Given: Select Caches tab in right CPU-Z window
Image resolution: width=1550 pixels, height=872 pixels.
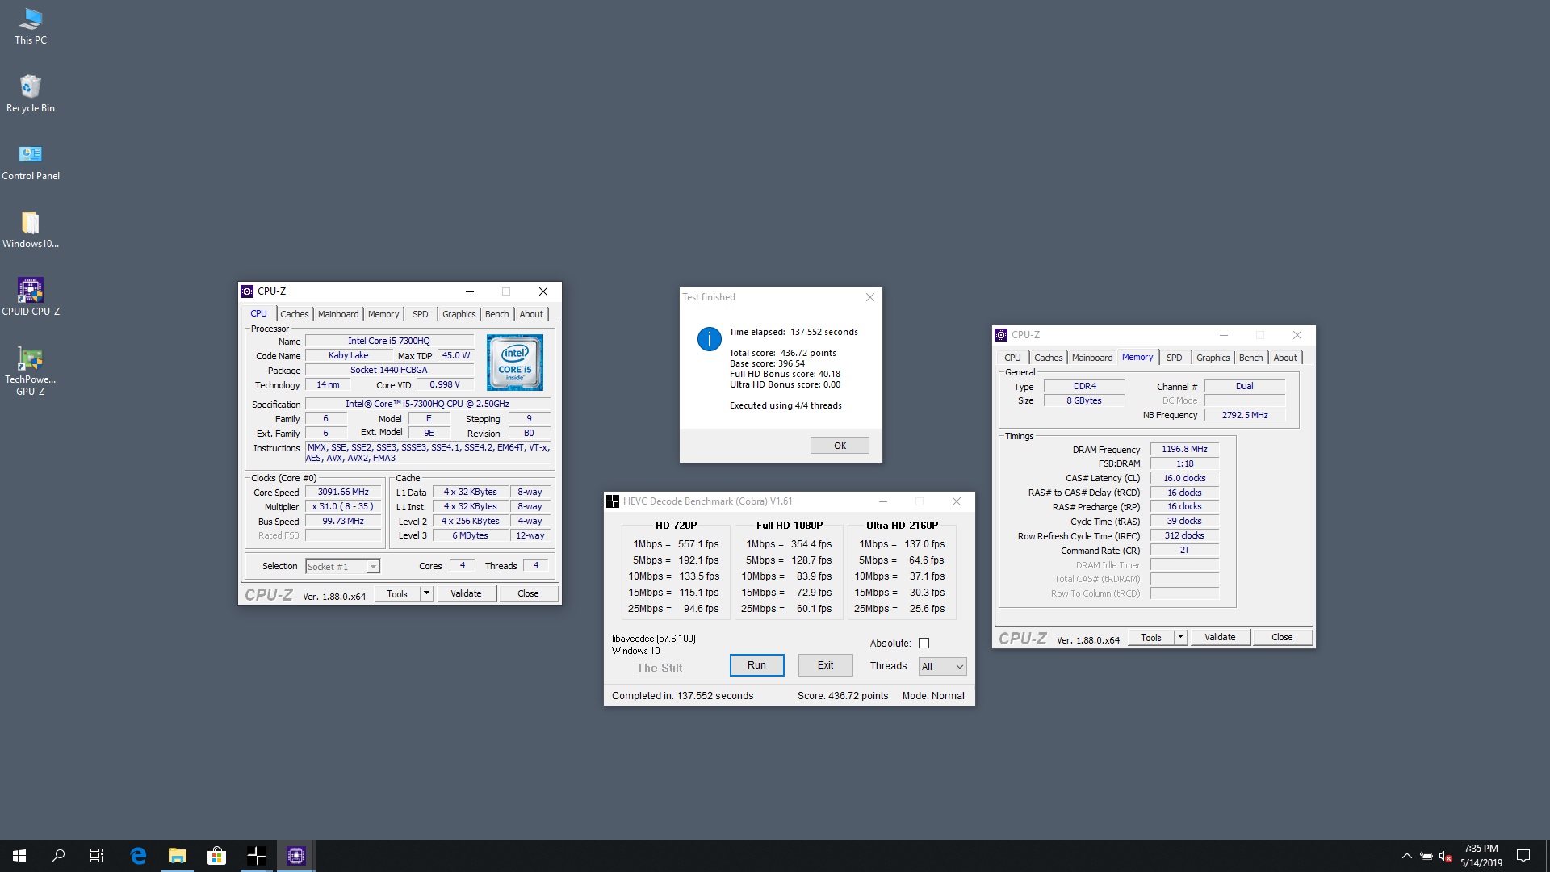Looking at the screenshot, I should point(1049,358).
